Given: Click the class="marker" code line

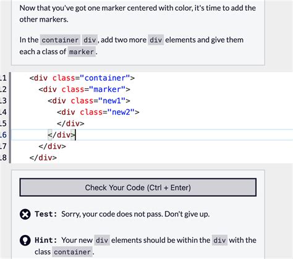Looking at the screenshot, I should pyautogui.click(x=84, y=89).
